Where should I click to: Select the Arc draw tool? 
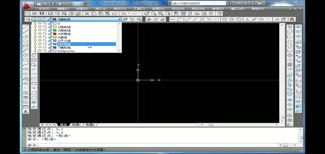(x=26, y=50)
